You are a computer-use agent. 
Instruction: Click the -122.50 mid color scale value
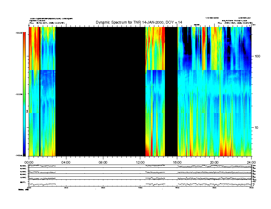pyautogui.click(x=19, y=94)
